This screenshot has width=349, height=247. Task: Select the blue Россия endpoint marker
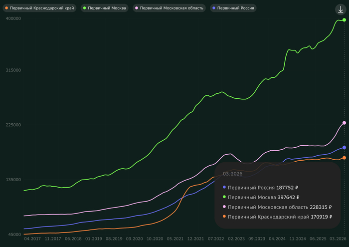pyautogui.click(x=344, y=147)
